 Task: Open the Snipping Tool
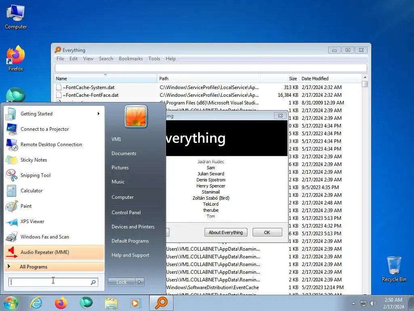tap(54, 175)
